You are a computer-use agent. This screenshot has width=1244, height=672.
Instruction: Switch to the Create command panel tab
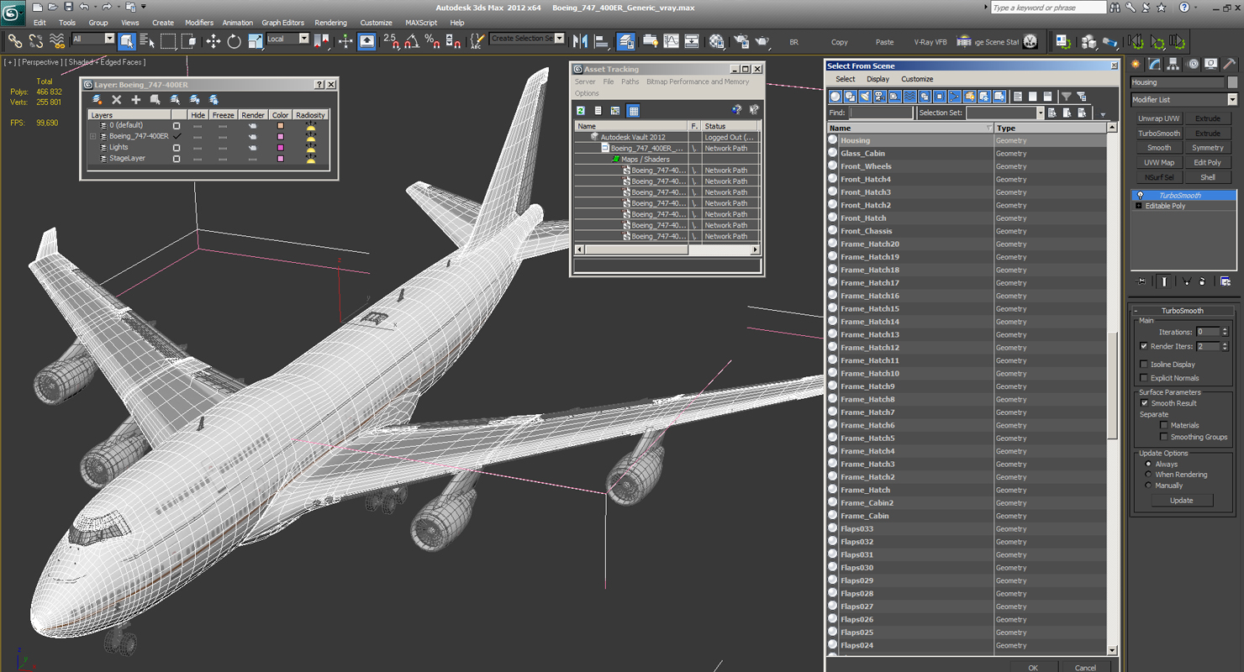(1136, 64)
